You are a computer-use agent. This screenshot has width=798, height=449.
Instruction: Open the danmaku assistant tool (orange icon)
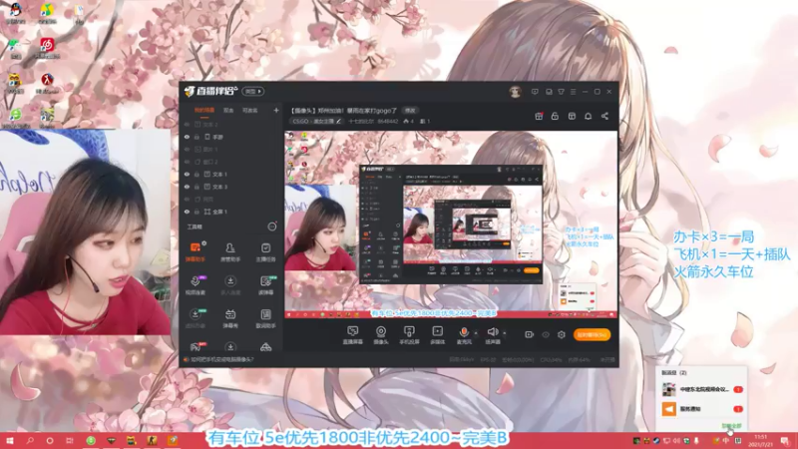(195, 251)
